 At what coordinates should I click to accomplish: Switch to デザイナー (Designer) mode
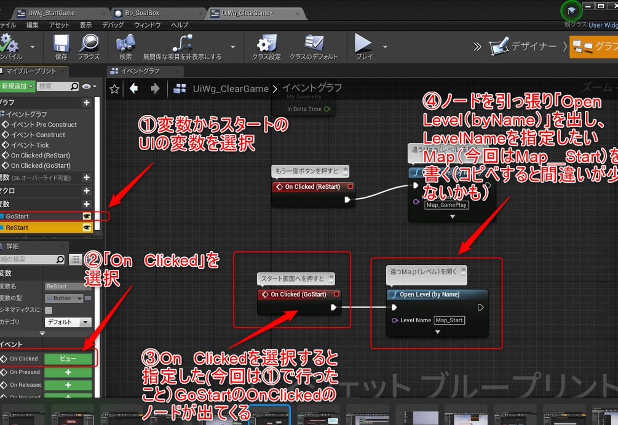523,47
